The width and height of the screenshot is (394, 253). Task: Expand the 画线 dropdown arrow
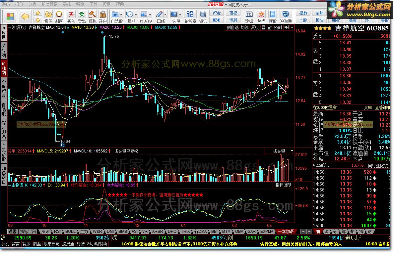(165, 14)
